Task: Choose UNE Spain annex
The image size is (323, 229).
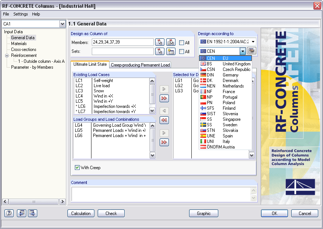Action: click(x=225, y=136)
